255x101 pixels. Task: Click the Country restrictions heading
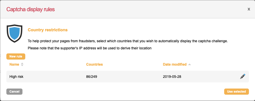click(48, 30)
